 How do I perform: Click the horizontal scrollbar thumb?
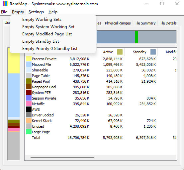62,157
